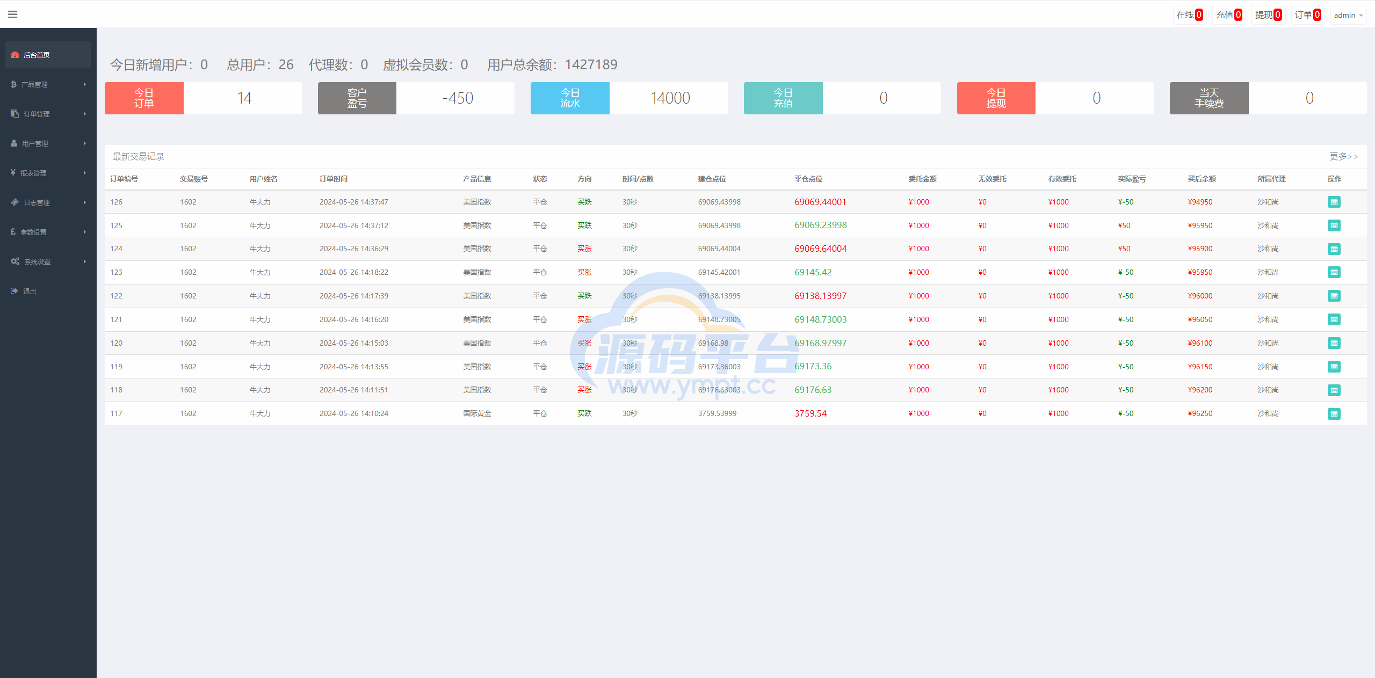Image resolution: width=1375 pixels, height=678 pixels.
Task: Click the Bitcoin icon beside 产品管理
Action: 14,84
